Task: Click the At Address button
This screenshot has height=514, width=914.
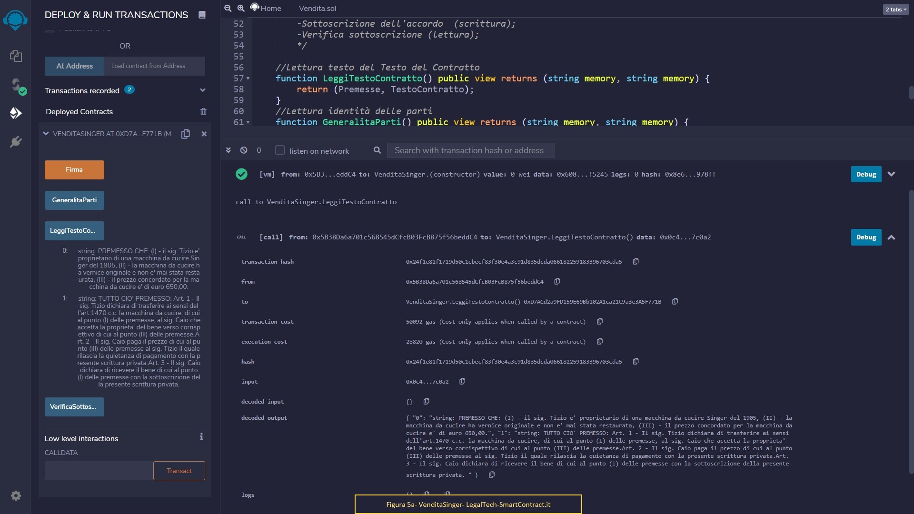Action: click(74, 66)
